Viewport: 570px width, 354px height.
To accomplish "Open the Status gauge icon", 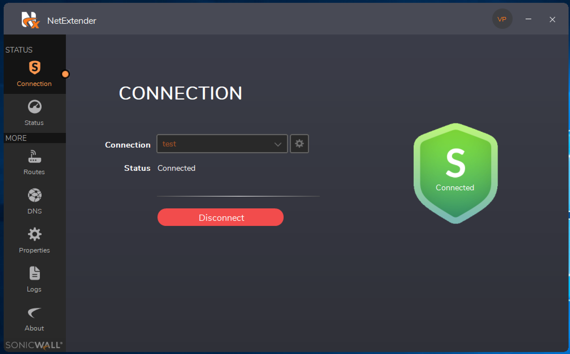I will click(x=34, y=107).
